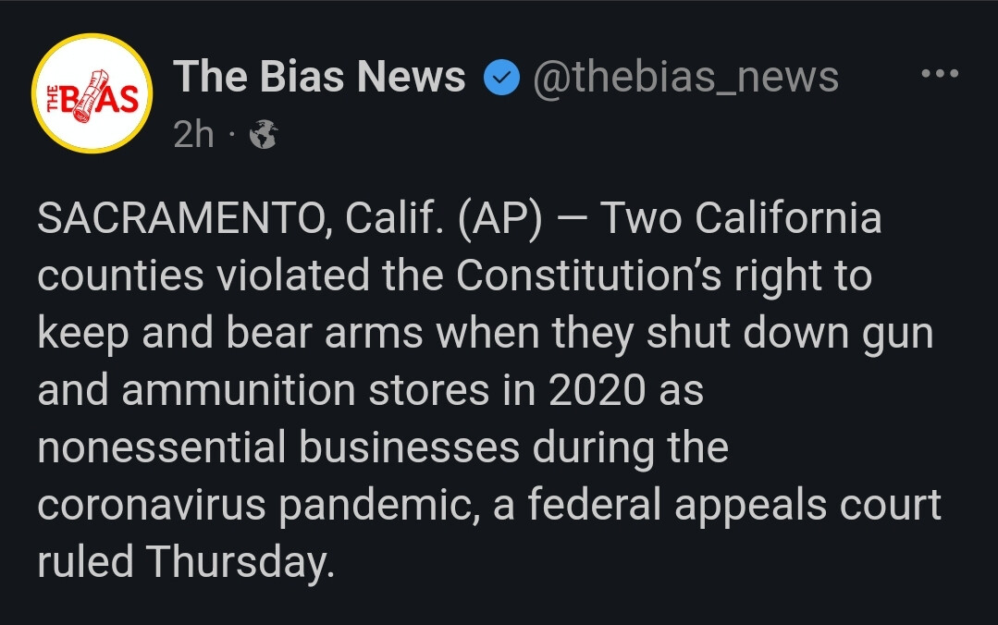The height and width of the screenshot is (625, 998).
Task: Click the globe public visibility icon
Action: pos(264,136)
